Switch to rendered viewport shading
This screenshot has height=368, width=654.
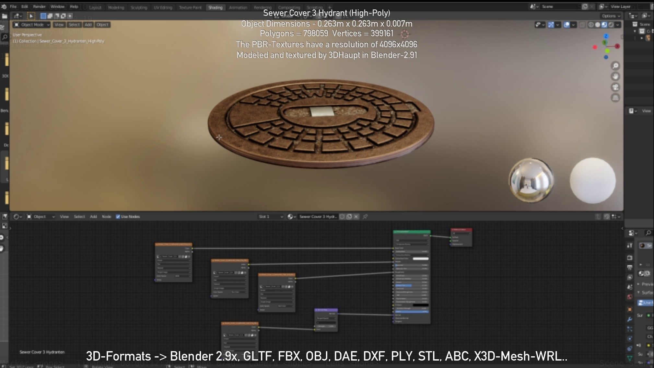tap(611, 25)
